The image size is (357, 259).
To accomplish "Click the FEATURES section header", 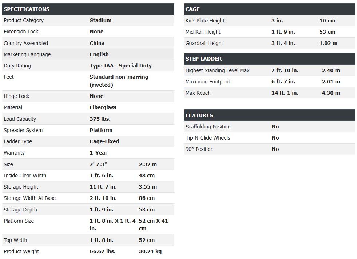I will tap(199, 115).
